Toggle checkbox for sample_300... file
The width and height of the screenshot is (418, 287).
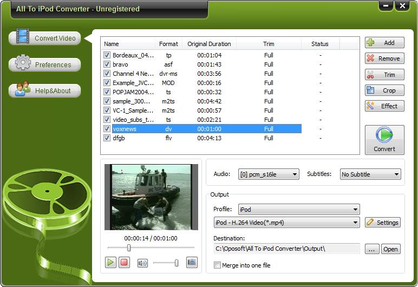coord(107,101)
